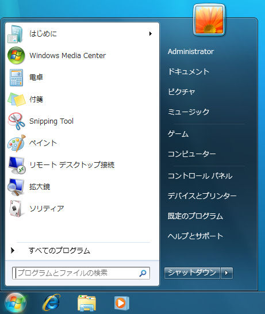Open コントロール パネル (Control Panel)
The image size is (265, 314).
200,176
